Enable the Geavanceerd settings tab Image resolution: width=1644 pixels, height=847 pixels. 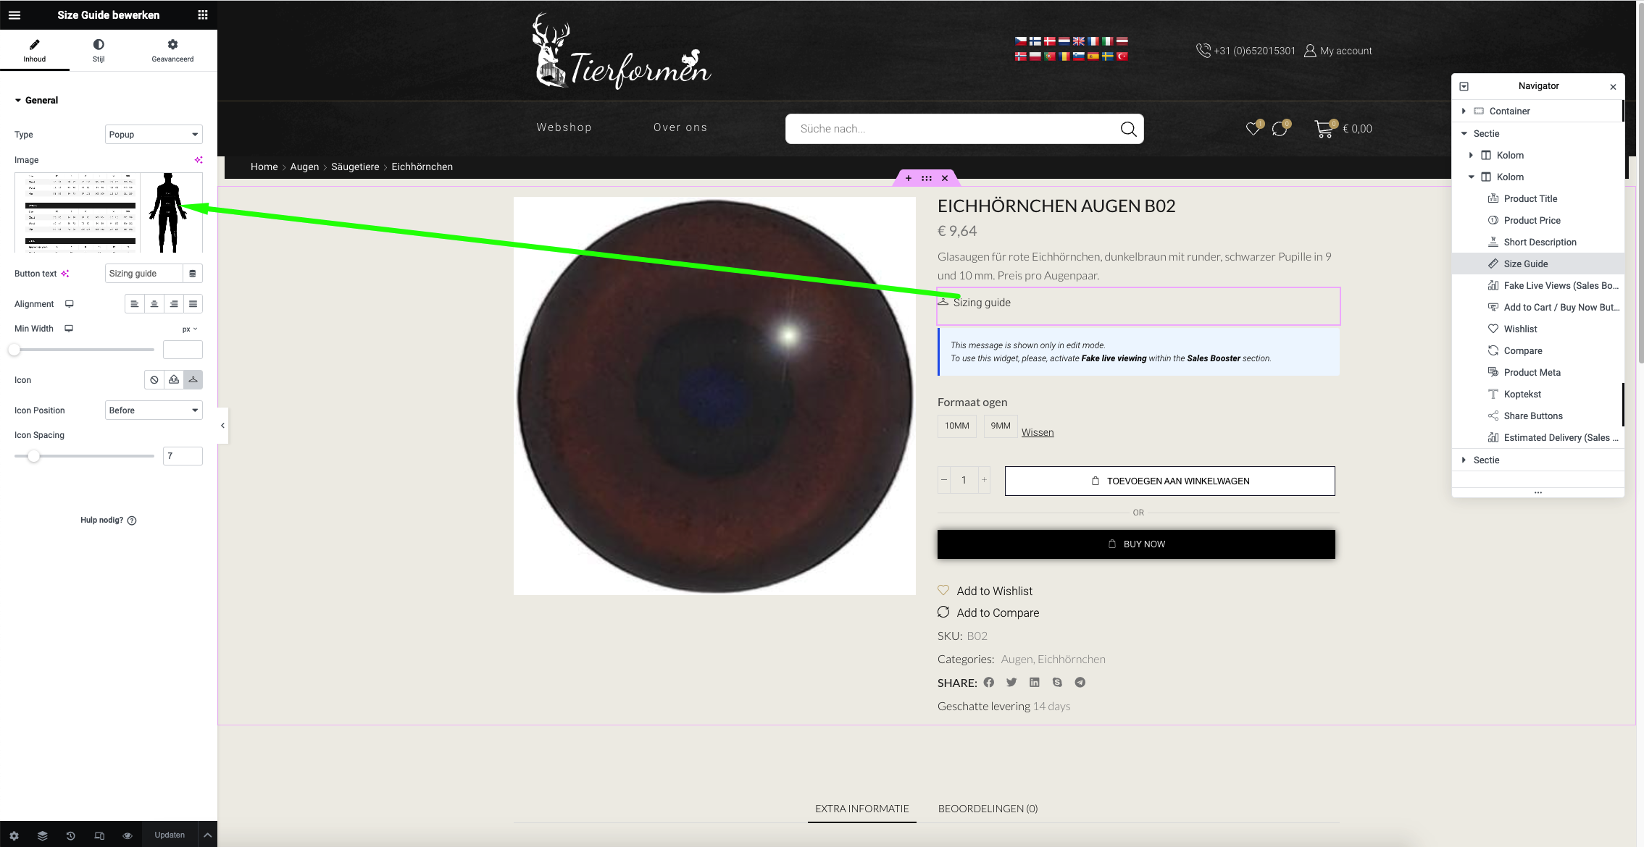(172, 50)
